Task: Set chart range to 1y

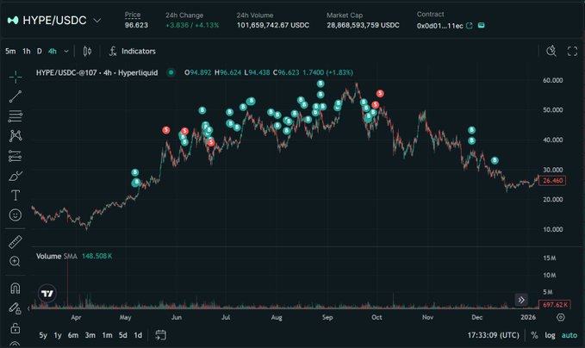Action: coord(58,335)
